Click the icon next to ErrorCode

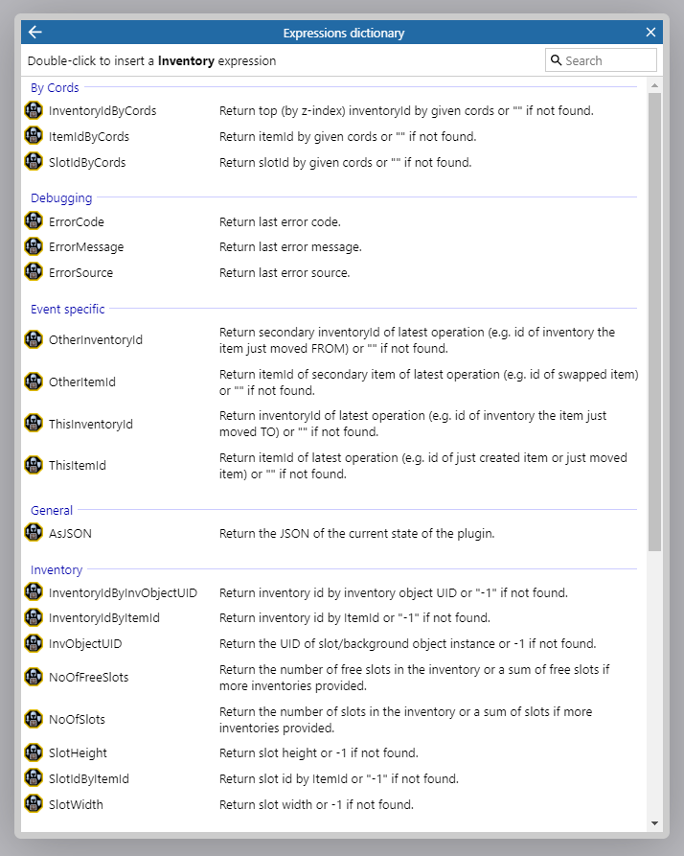pyautogui.click(x=34, y=221)
